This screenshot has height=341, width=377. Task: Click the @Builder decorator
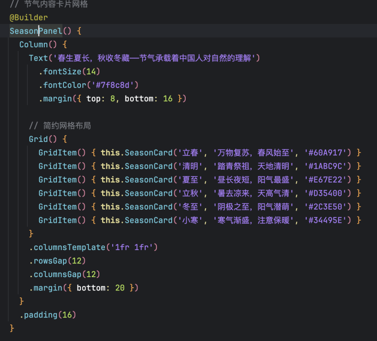pyautogui.click(x=29, y=17)
